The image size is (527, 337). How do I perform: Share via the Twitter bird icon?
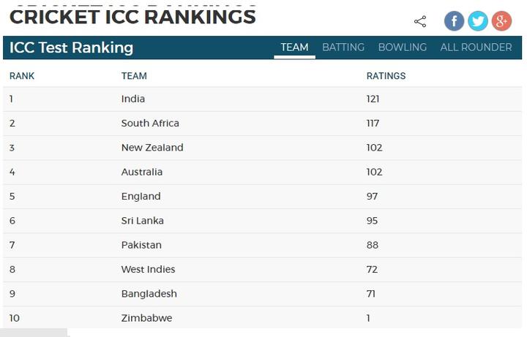click(478, 20)
